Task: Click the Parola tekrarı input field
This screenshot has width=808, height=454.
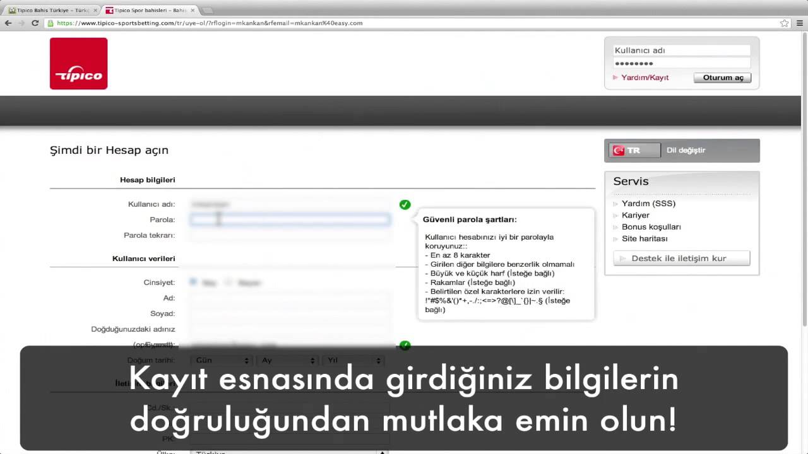Action: pyautogui.click(x=290, y=235)
